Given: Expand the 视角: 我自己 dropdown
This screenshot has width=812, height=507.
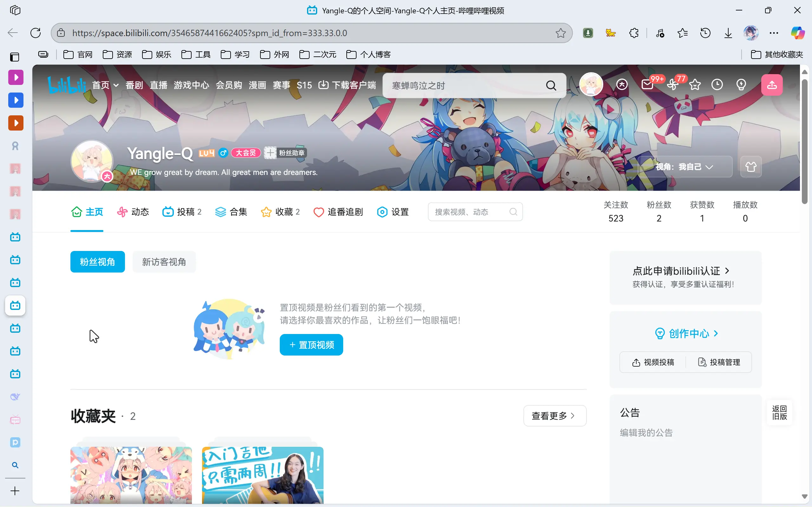Looking at the screenshot, I should tap(684, 167).
